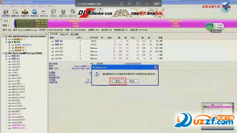The height and width of the screenshot is (133, 237).
Task: Click the Delete Partition (删除分区) trash icon
Action: click(x=63, y=13)
